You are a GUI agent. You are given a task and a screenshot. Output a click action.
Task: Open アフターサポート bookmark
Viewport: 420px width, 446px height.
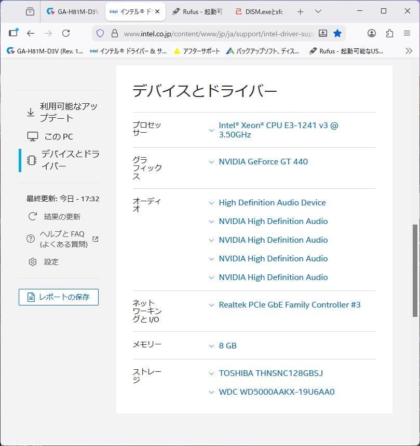(x=197, y=51)
